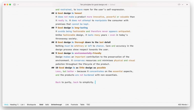Click the word 'burdened' in the text
194x110 pixels.
pos(89,75)
